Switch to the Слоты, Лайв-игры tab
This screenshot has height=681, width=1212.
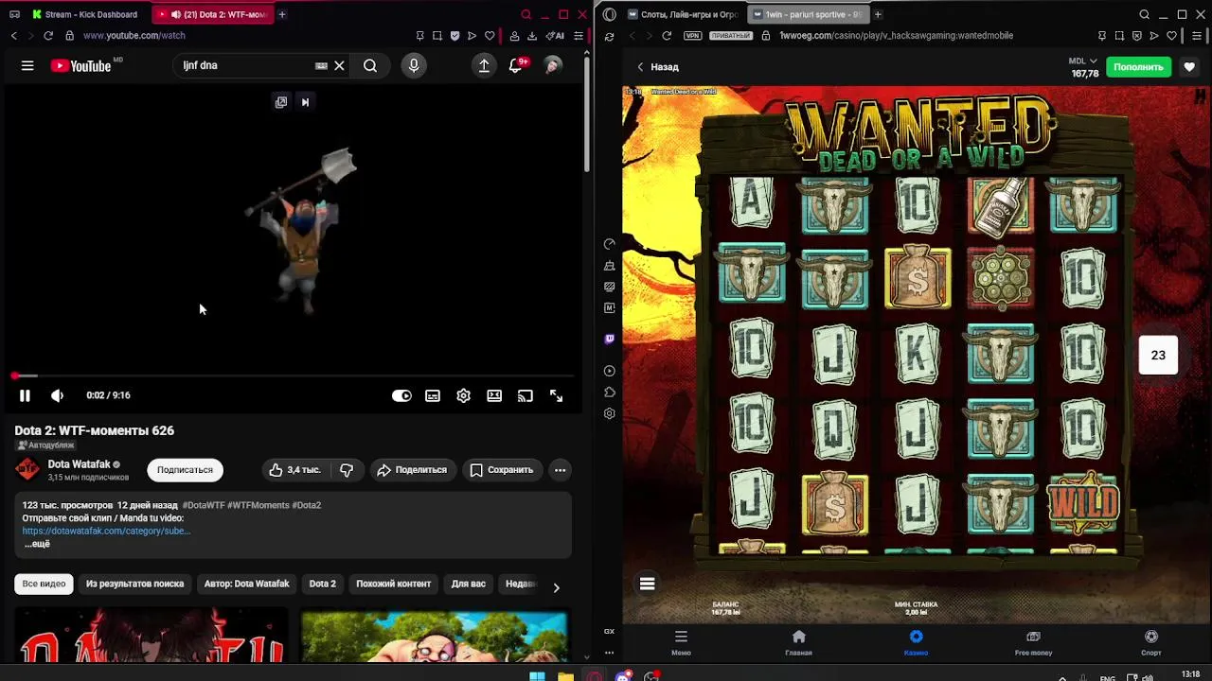[x=682, y=14]
